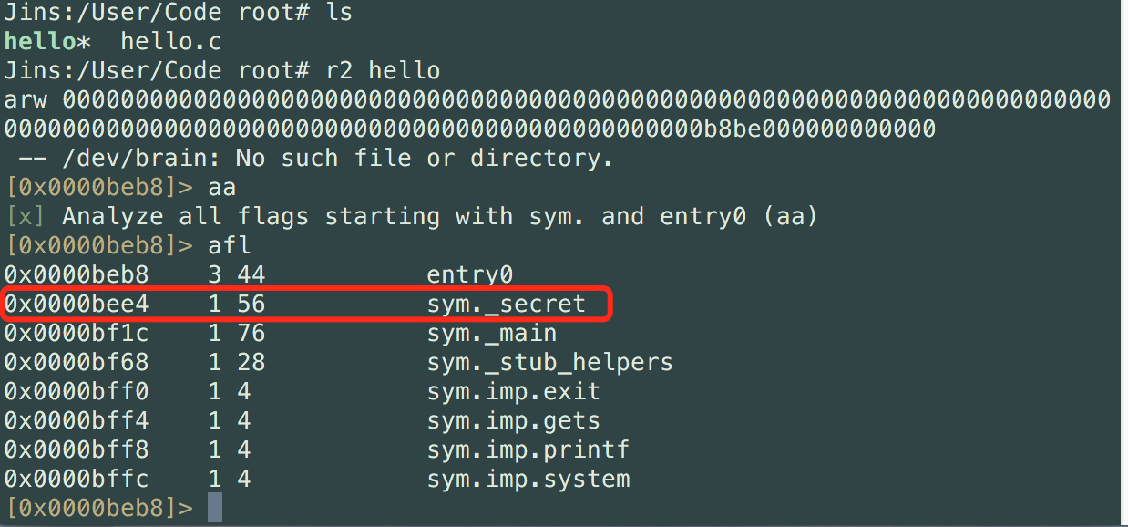The image size is (1128, 527).
Task: Click the sym._stub_helpers entry
Action: coord(549,362)
